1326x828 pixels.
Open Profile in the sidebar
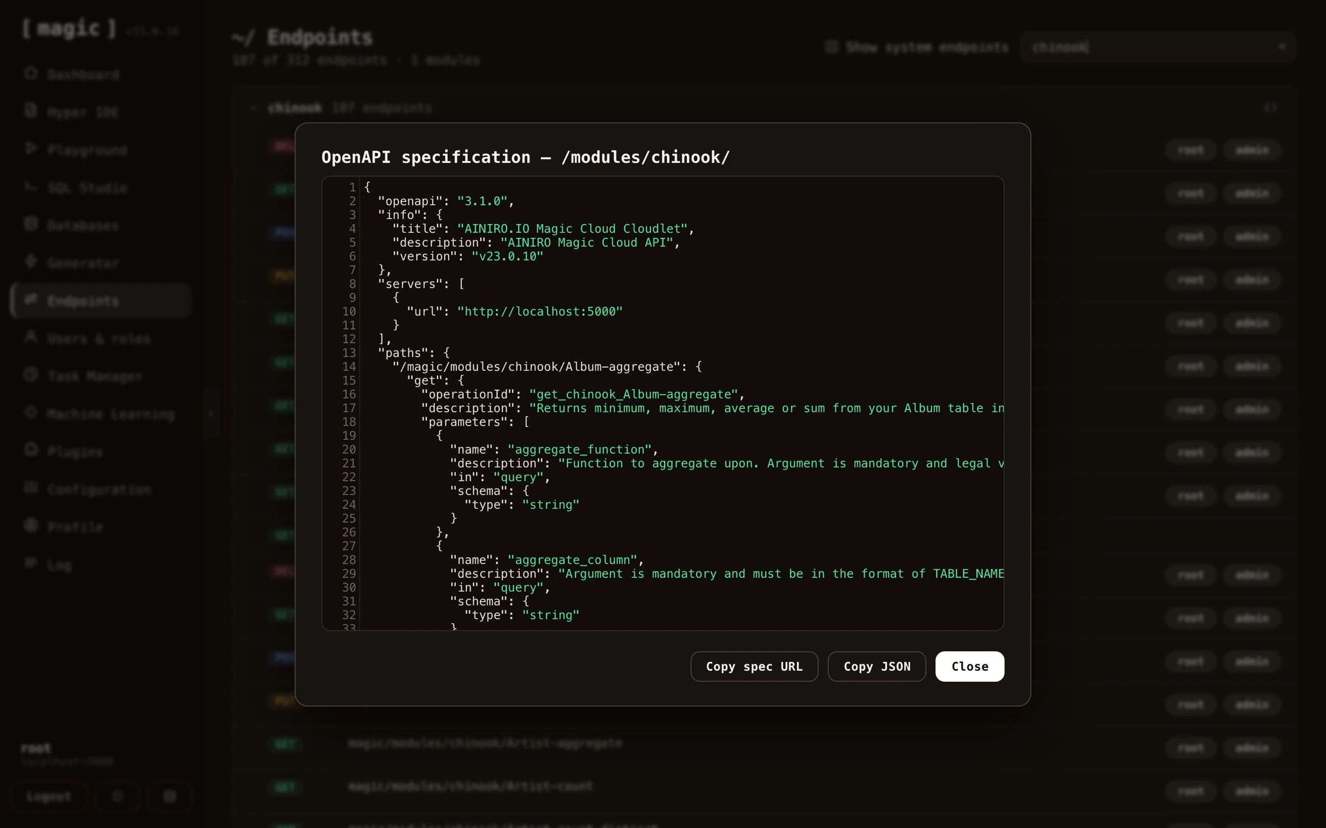pyautogui.click(x=101, y=527)
